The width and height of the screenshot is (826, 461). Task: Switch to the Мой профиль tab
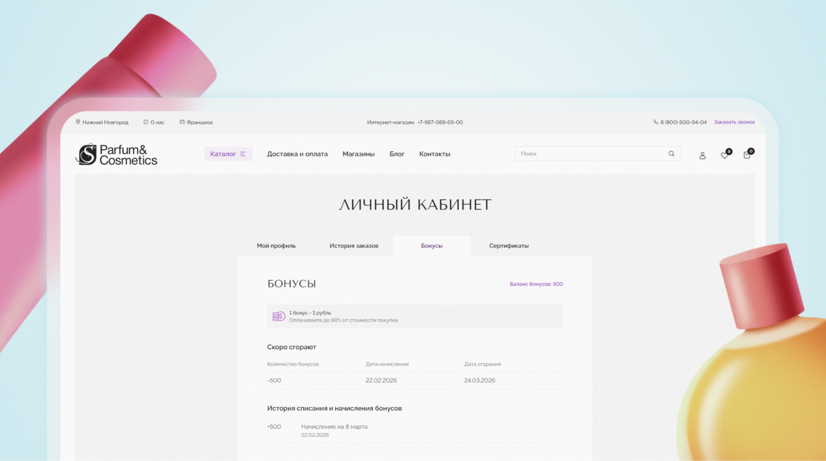coord(276,246)
